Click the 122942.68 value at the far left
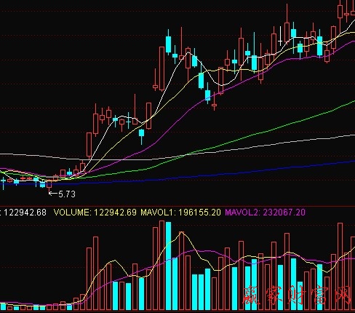Viewport: 355px width, 313px height. (x=25, y=213)
